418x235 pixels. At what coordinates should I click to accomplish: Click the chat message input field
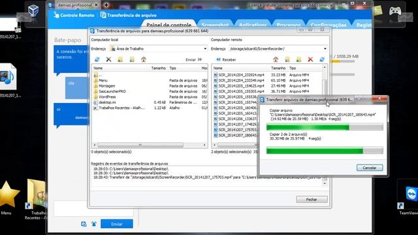[93, 208]
